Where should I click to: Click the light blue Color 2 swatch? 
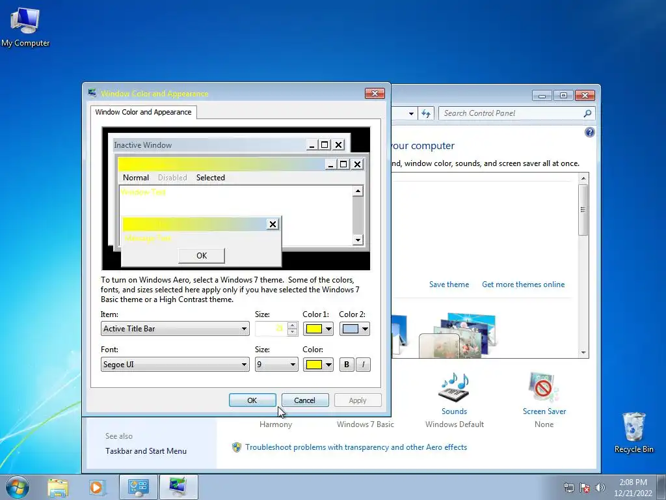(351, 329)
